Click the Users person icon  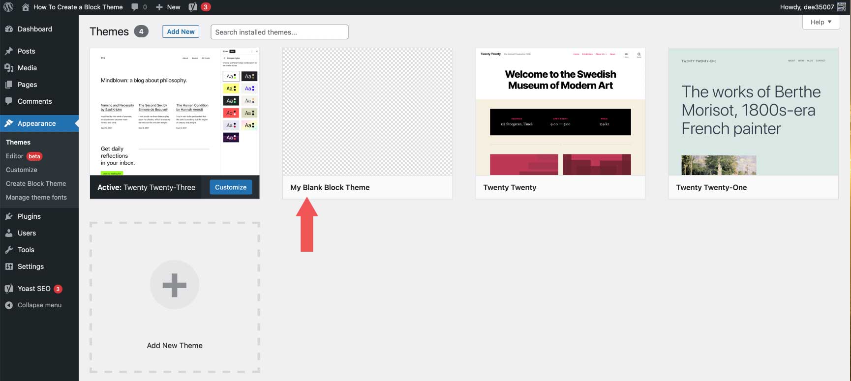click(x=9, y=233)
